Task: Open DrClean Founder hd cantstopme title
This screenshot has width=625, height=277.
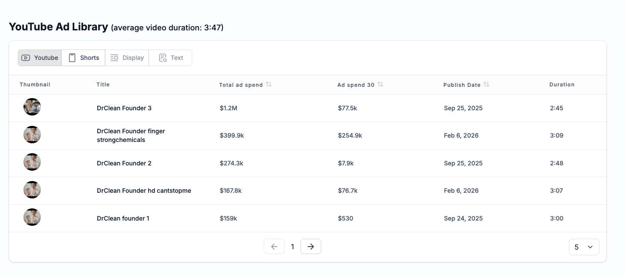Action: click(144, 191)
